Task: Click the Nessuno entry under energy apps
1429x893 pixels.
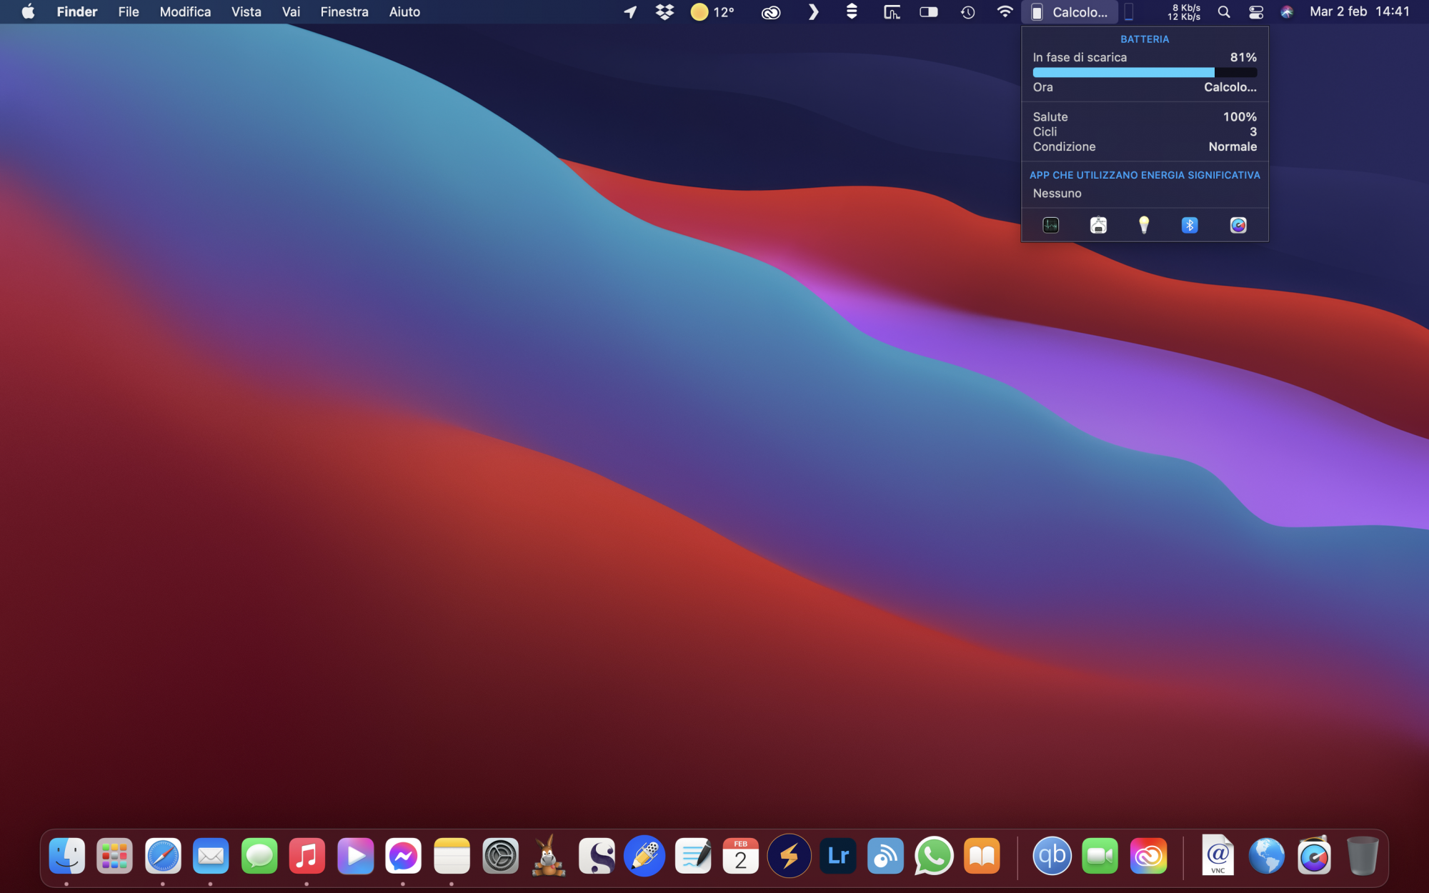Action: [x=1057, y=194]
